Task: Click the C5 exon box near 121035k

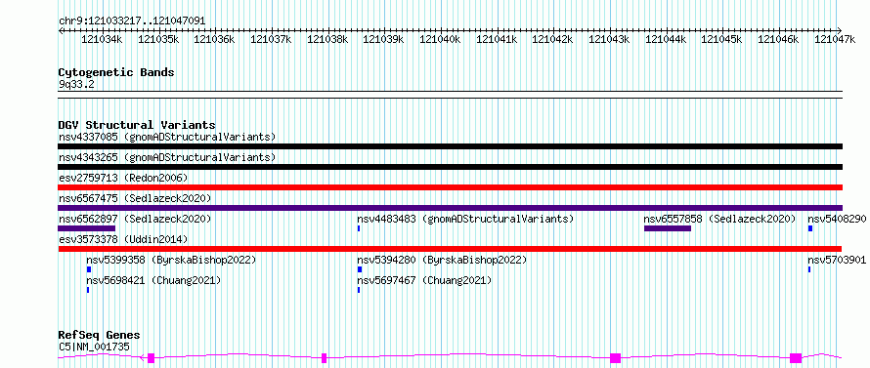Action: coord(151,358)
